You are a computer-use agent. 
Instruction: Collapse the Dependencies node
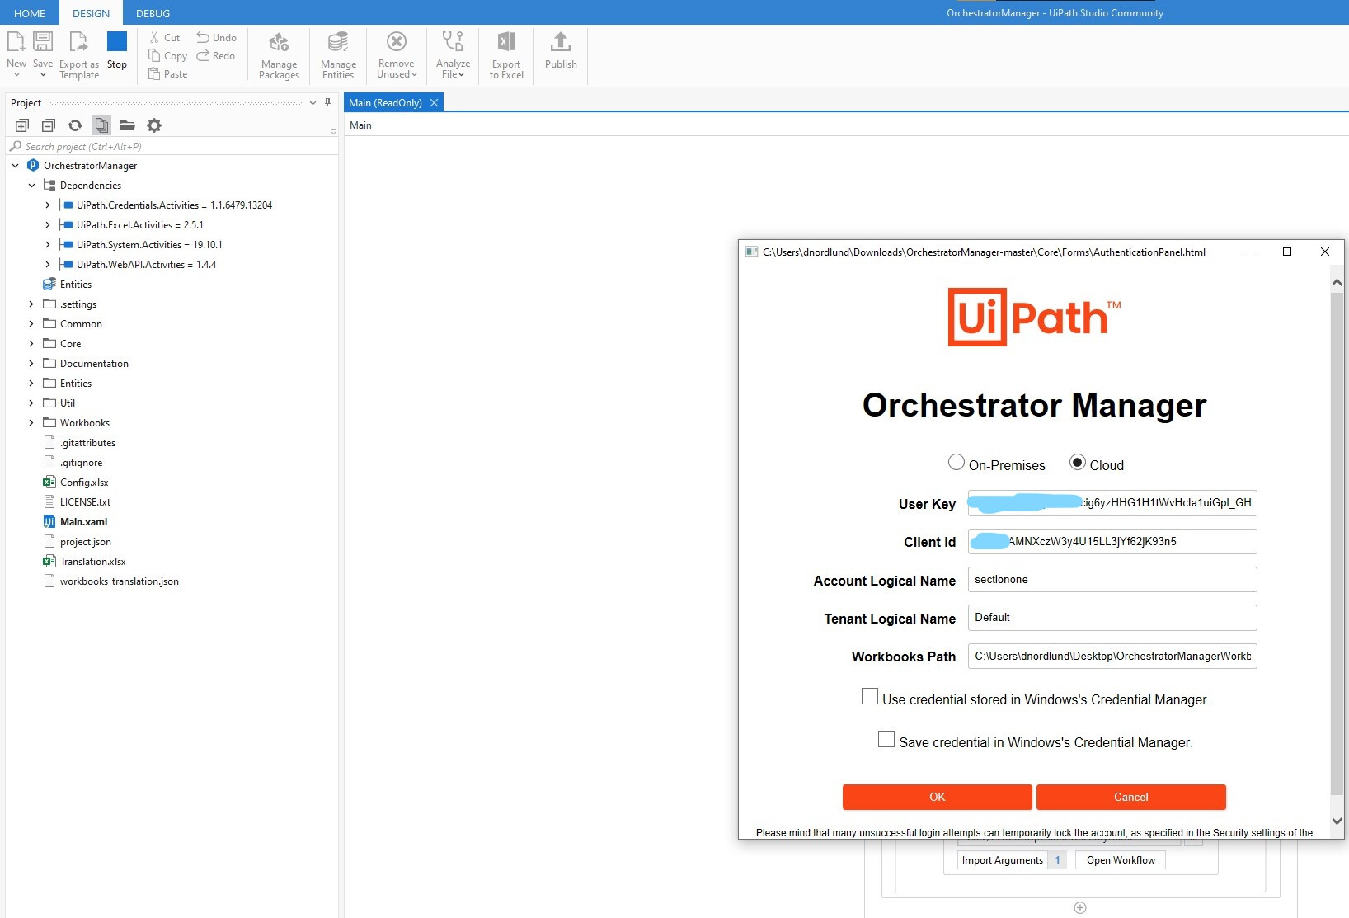[32, 186]
